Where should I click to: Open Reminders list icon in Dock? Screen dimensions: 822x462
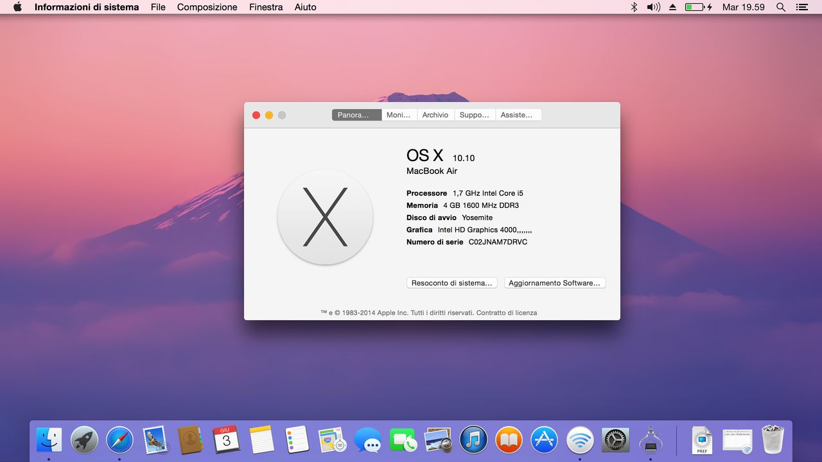(297, 440)
